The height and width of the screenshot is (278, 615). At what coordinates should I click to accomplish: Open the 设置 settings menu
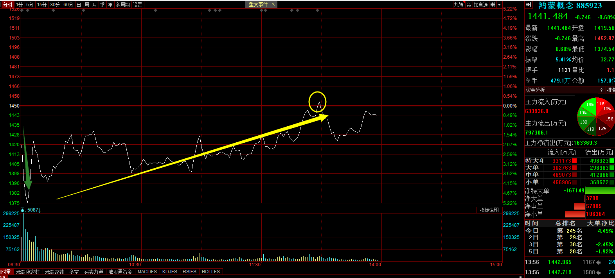pos(138,5)
